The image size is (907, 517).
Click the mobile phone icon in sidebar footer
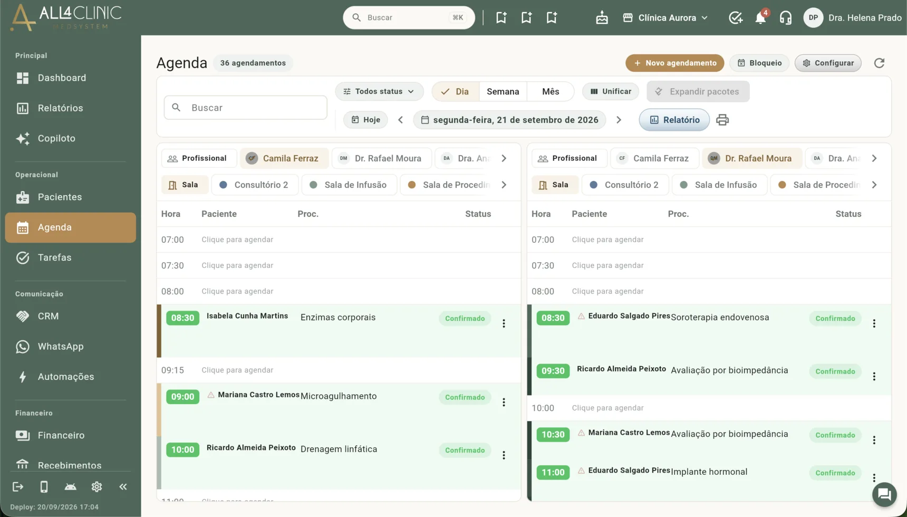coord(44,486)
